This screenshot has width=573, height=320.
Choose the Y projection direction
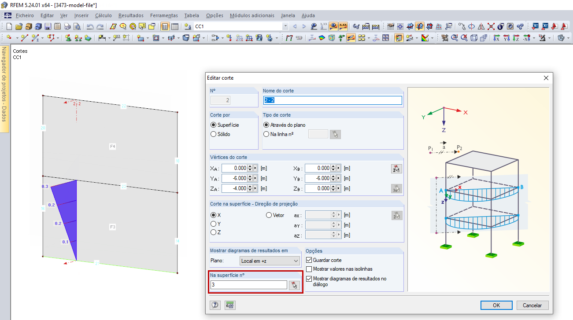tap(214, 224)
